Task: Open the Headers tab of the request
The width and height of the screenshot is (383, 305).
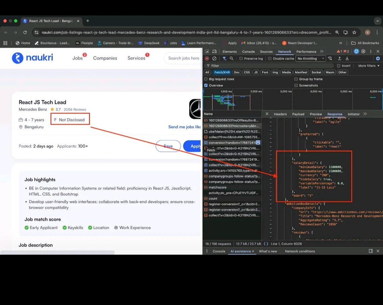Action: tap(280, 114)
